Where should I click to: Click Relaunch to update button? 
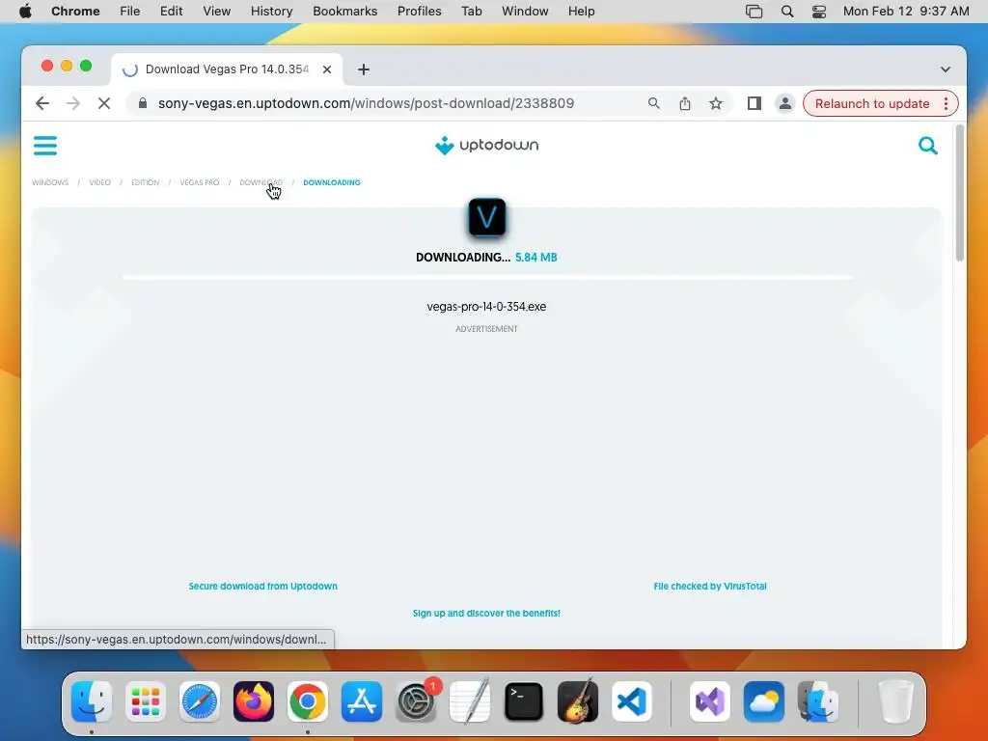click(x=872, y=103)
